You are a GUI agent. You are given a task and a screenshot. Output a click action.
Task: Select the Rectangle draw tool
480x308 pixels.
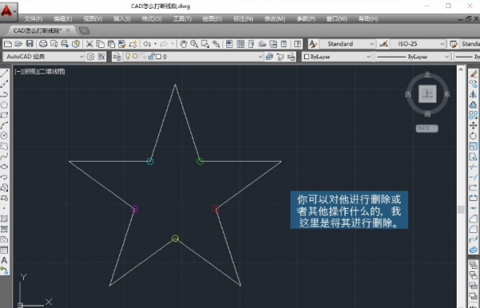[x=4, y=115]
